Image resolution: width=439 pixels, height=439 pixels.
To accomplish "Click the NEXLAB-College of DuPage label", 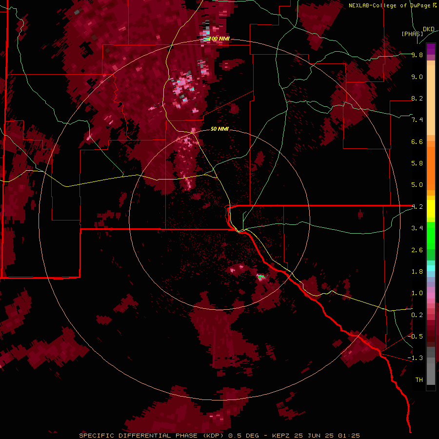I will point(389,5).
